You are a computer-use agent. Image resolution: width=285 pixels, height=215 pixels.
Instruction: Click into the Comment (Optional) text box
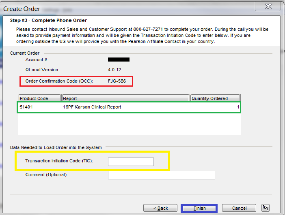[161, 175]
